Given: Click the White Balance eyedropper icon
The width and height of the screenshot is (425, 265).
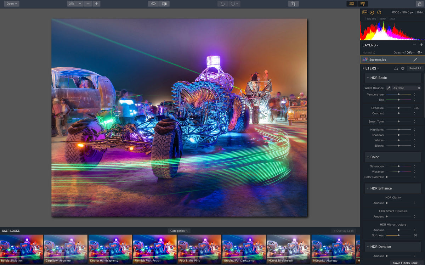Looking at the screenshot, I should coord(388,88).
